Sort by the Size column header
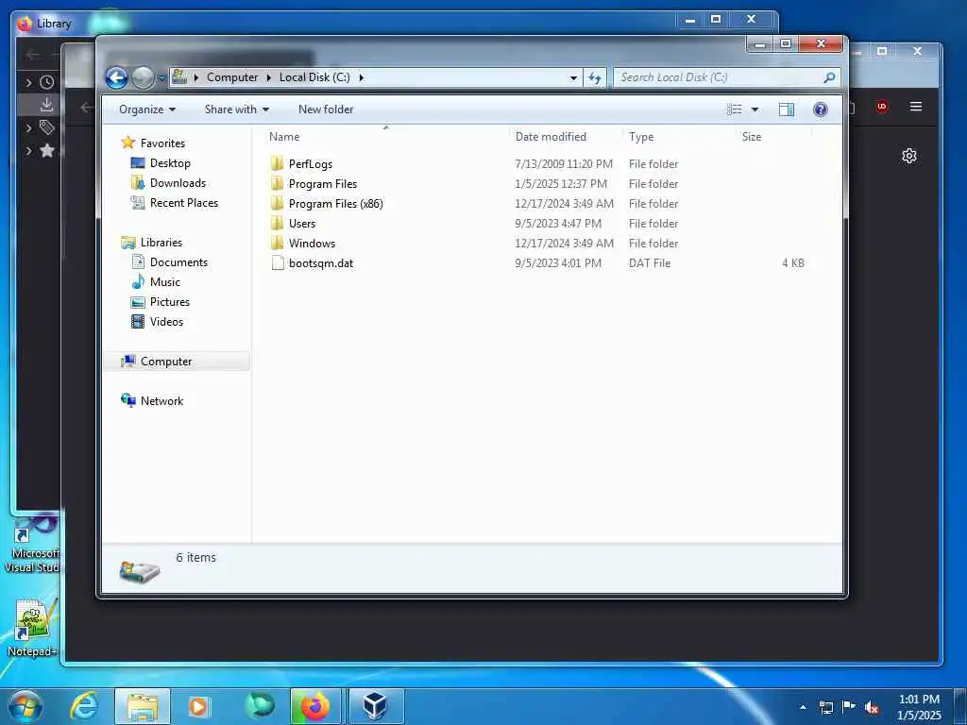The image size is (967, 725). tap(751, 137)
